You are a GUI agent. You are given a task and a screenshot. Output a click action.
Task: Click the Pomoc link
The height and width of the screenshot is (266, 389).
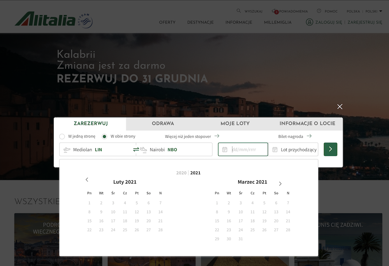[331, 11]
